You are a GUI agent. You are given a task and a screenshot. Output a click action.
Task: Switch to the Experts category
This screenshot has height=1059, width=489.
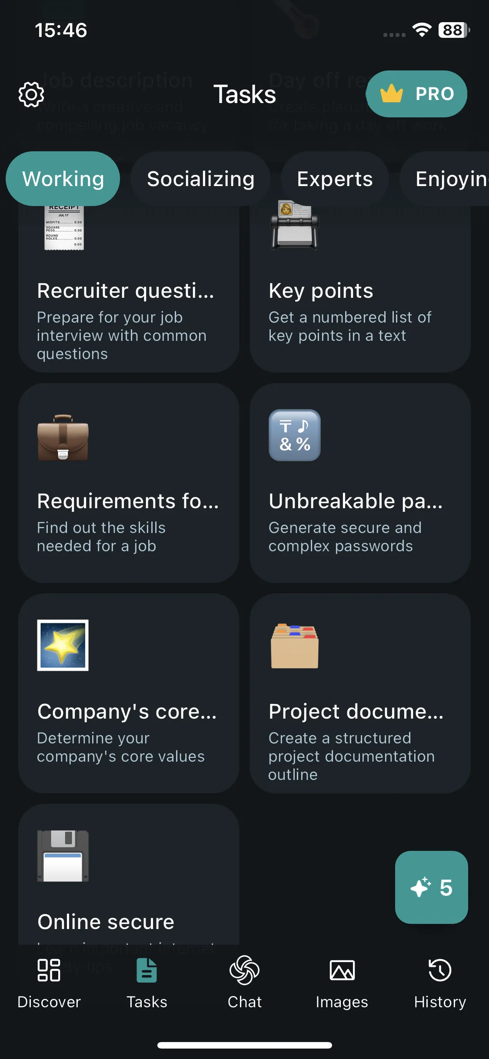(x=335, y=179)
